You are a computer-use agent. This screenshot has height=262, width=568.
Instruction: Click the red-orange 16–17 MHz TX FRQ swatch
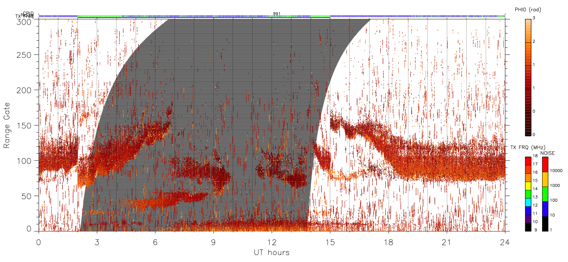(528, 170)
